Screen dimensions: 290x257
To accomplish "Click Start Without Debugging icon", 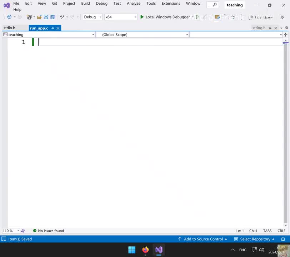I will [x=197, y=17].
